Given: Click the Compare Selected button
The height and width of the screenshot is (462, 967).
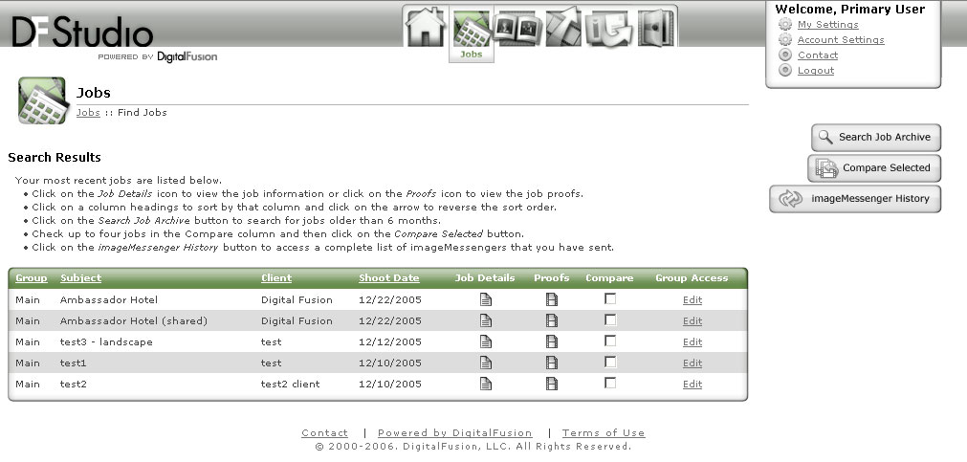Looking at the screenshot, I should (874, 168).
